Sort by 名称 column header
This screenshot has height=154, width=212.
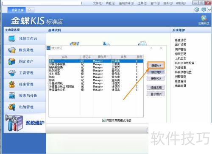click(65, 57)
